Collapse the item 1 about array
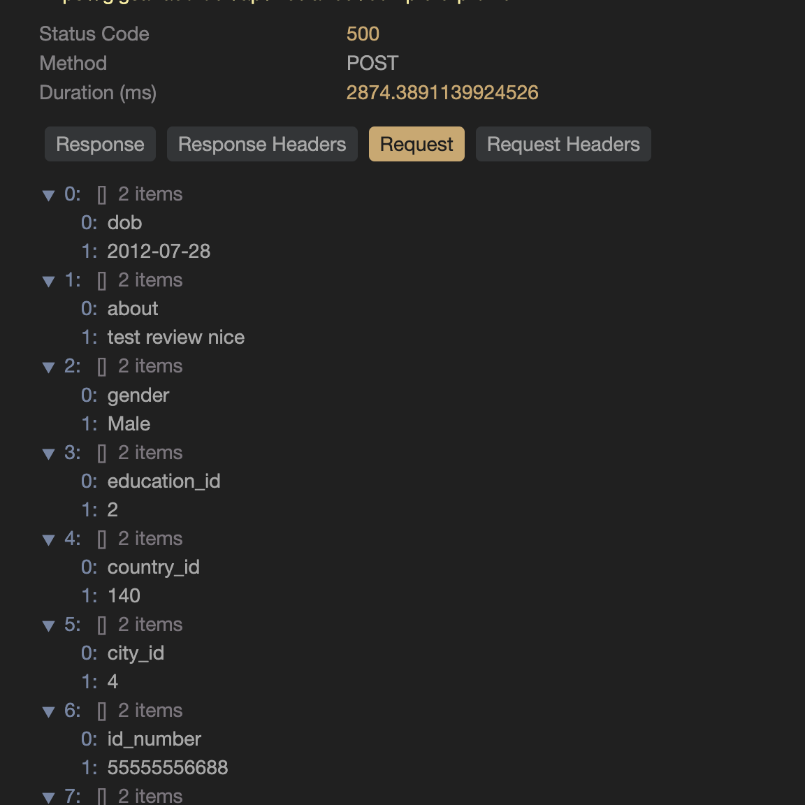This screenshot has width=805, height=805. pos(49,282)
